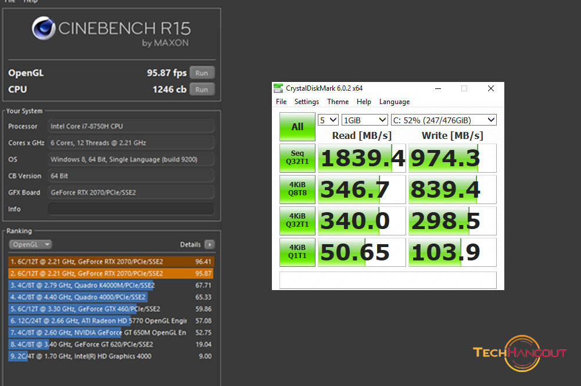Click the Cores x GHz field value
The image size is (581, 386).
click(131, 143)
